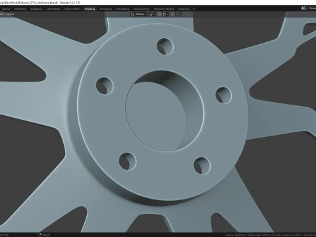Image resolution: width=316 pixels, height=237 pixels.
Task: Go to the Sculpting workspace tab
Action: coord(36,9)
